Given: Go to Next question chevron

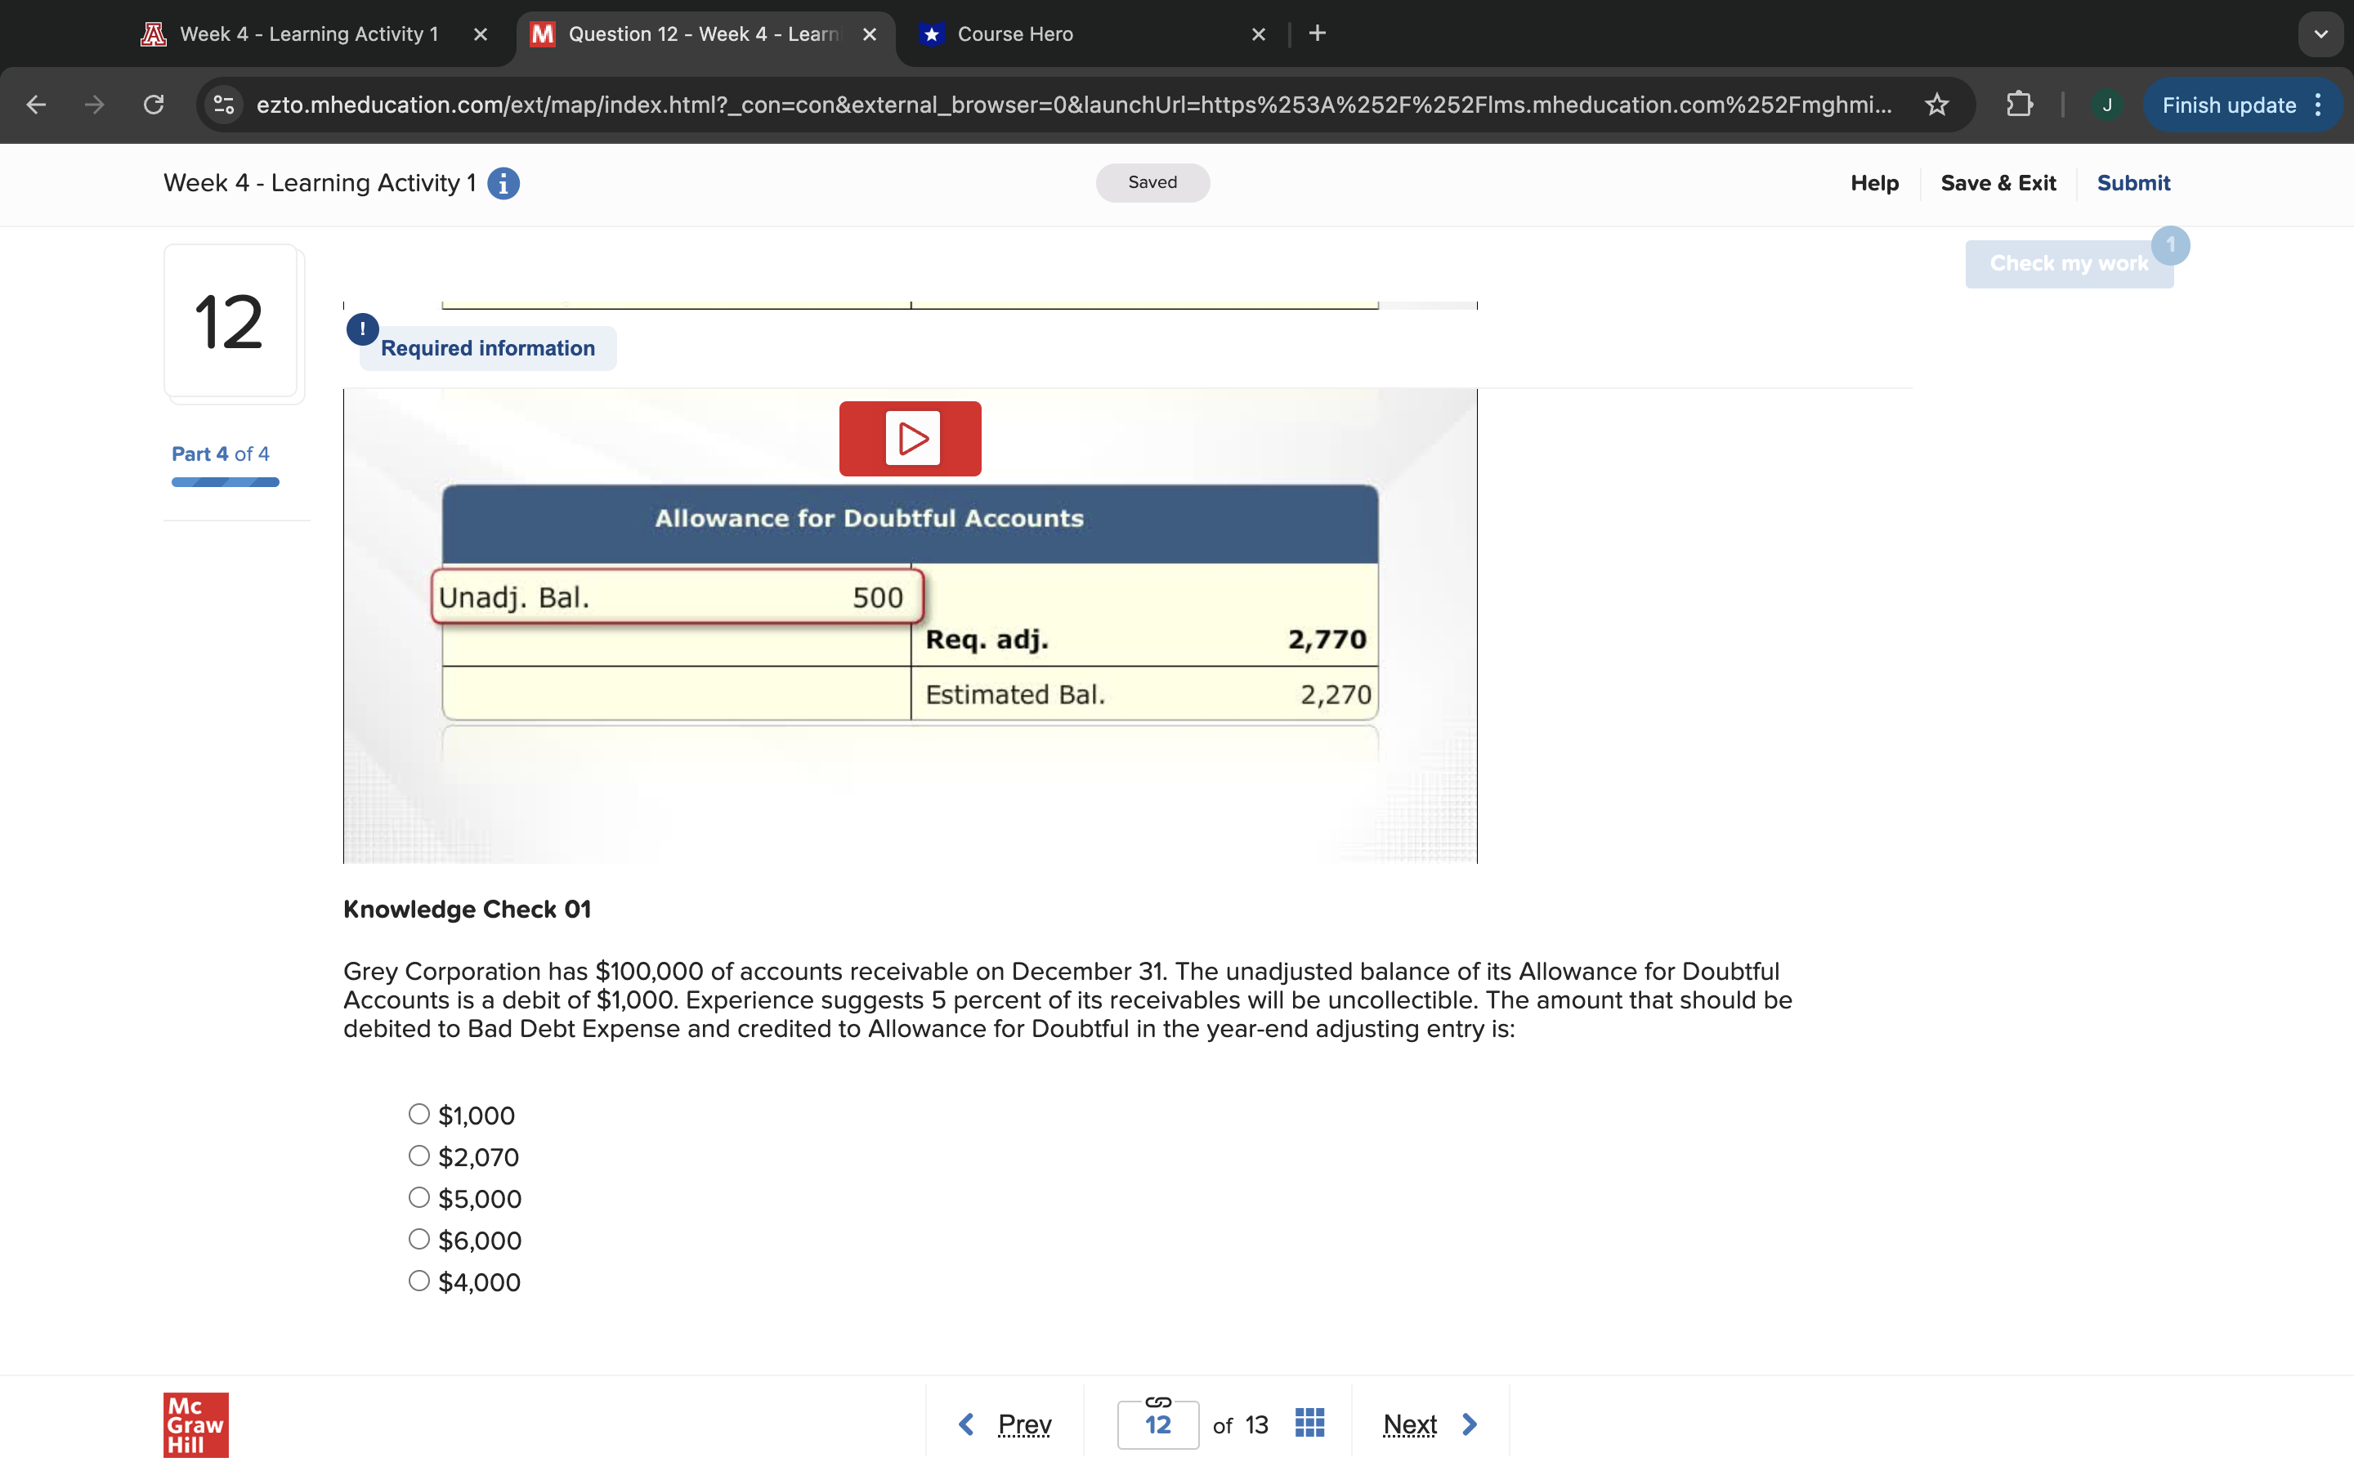Looking at the screenshot, I should click(1469, 1424).
